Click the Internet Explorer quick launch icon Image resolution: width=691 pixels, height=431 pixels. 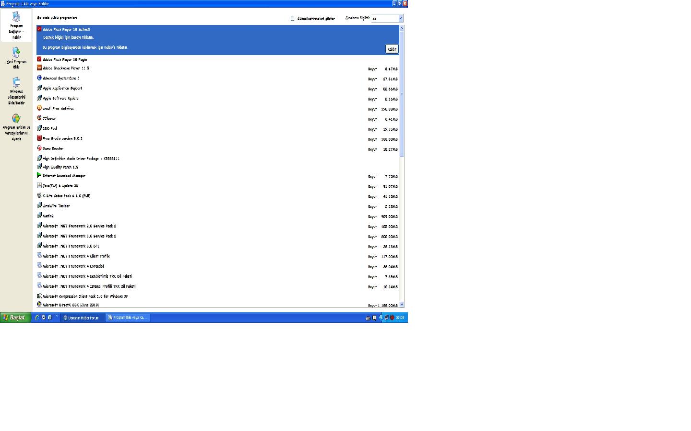tap(37, 318)
